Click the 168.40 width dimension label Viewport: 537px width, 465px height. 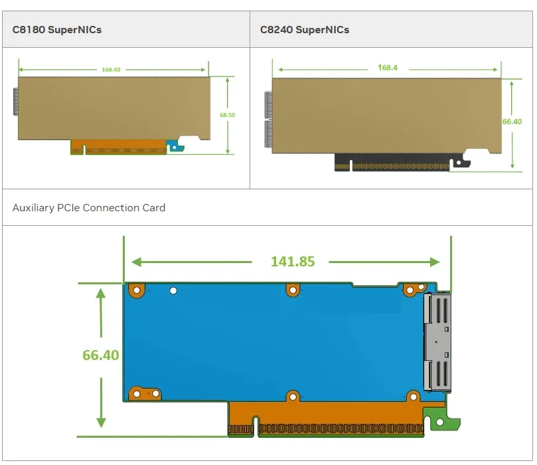point(111,70)
